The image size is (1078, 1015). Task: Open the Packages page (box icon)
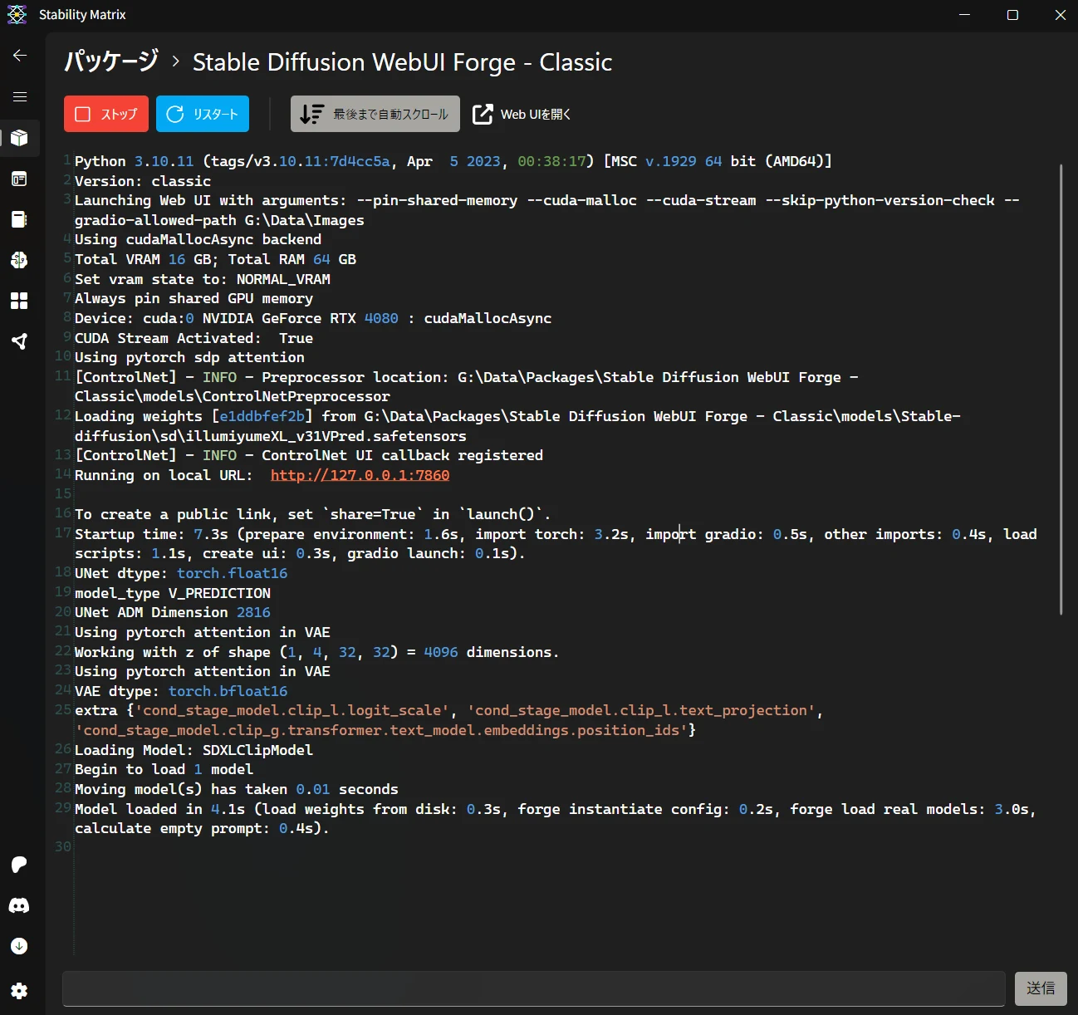coord(20,138)
